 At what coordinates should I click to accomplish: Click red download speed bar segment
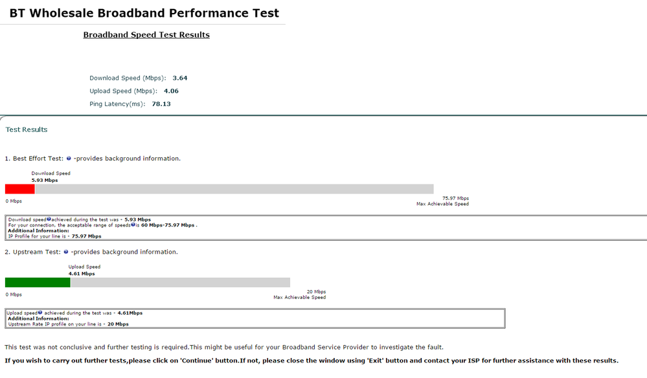(20, 189)
